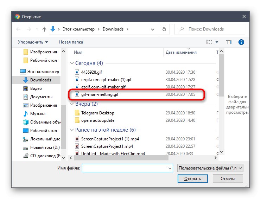Click the ScreenCaptureProject1.mp4 video icon
Screen dimensions: 261x199
tap(77, 146)
